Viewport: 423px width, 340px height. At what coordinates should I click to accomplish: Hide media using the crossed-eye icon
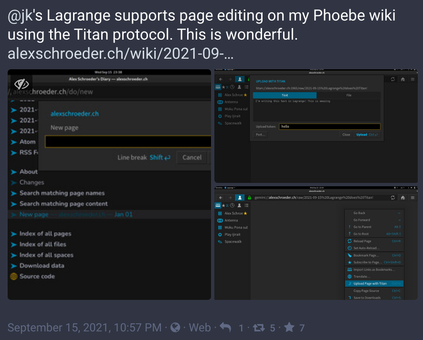pos(21,84)
